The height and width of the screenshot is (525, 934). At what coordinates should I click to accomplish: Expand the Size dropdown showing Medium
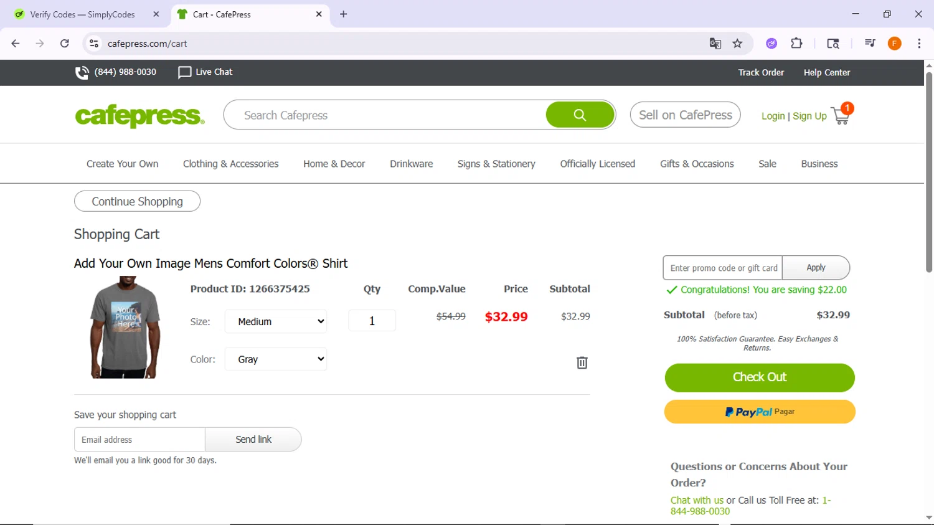(276, 321)
